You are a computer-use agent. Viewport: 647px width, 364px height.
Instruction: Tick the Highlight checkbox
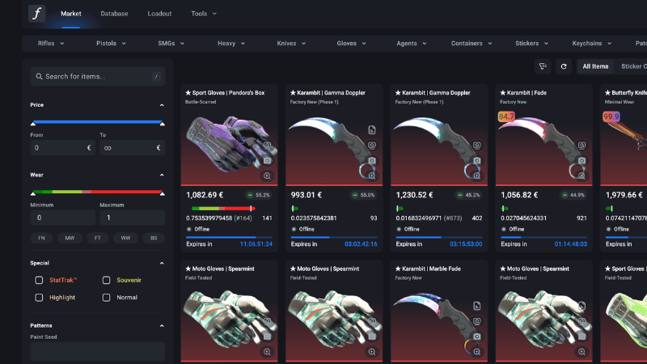click(x=39, y=297)
